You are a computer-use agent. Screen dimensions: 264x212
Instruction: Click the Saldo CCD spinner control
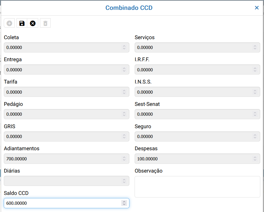tap(124, 203)
